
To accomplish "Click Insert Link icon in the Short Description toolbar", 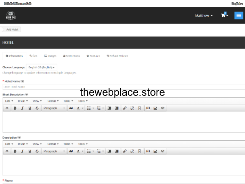I will 125,108.
